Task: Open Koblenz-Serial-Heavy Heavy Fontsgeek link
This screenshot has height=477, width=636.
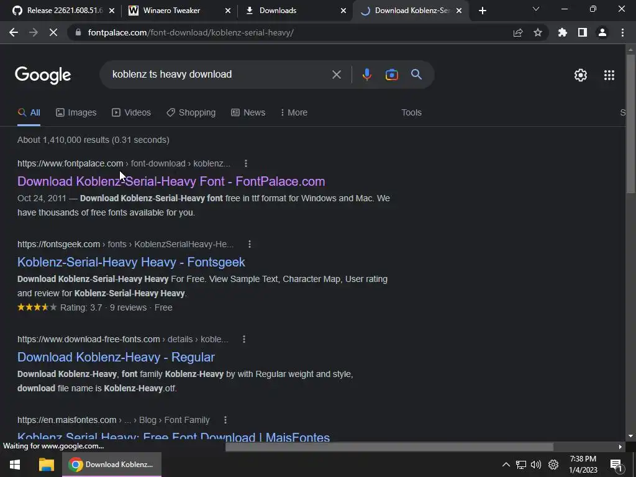Action: tap(131, 262)
